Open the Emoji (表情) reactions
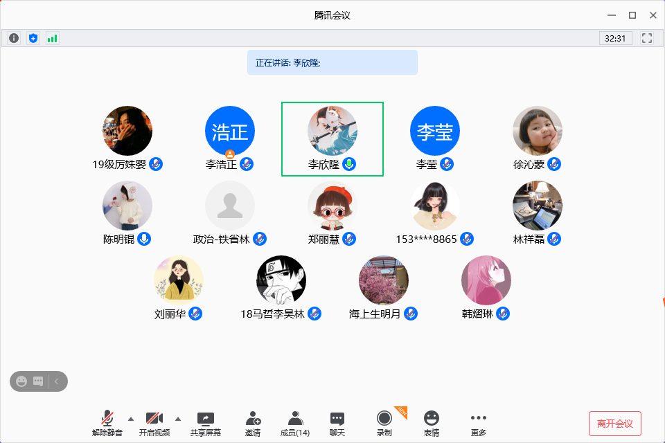 pos(432,423)
